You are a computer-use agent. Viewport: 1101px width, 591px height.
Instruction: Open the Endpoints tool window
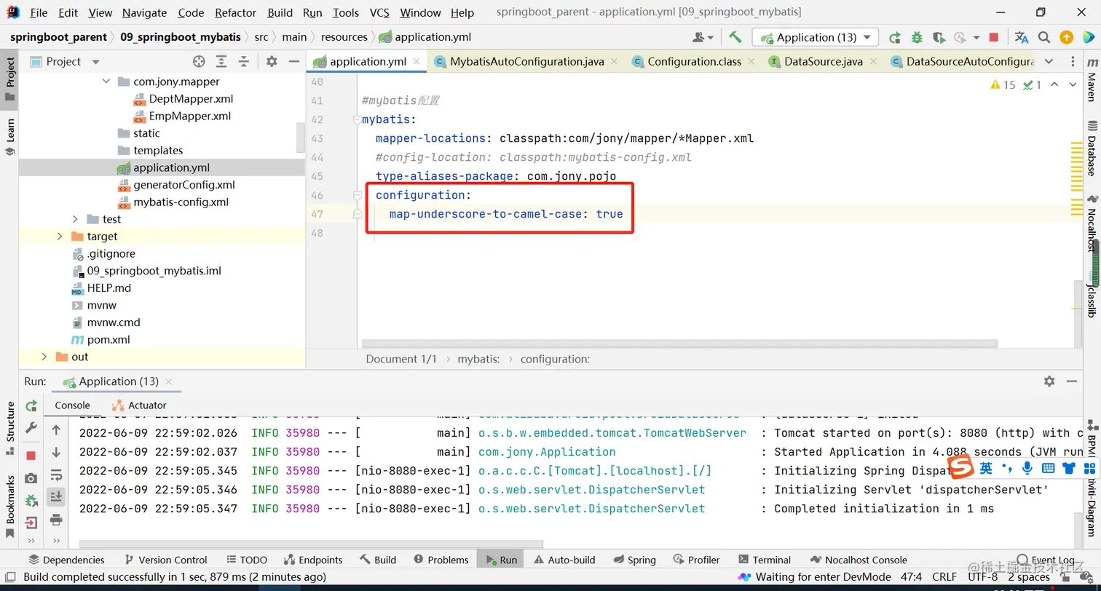tap(313, 560)
